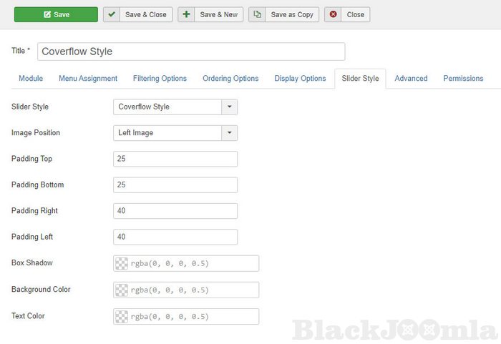Switch to the Module tab
Image resolution: width=501 pixels, height=344 pixels.
coord(31,79)
